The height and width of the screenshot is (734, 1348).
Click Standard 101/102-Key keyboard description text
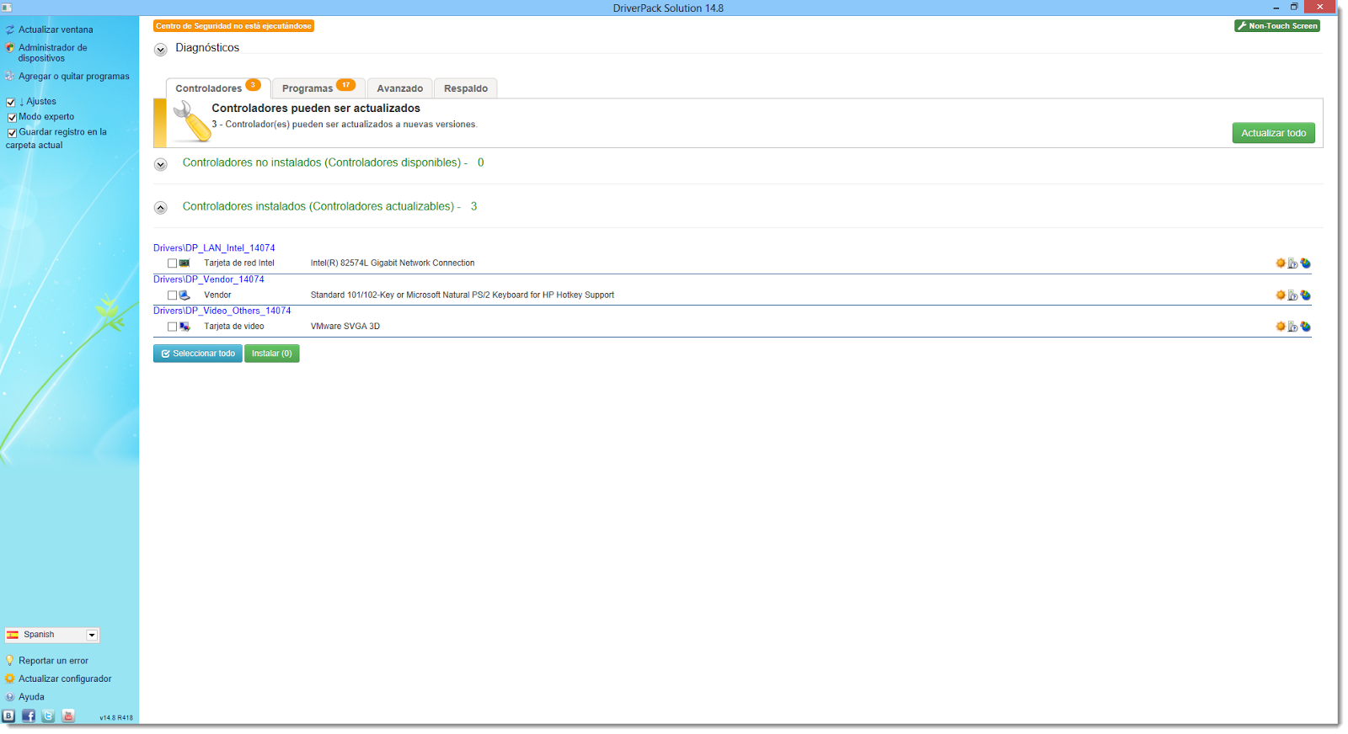pos(463,295)
